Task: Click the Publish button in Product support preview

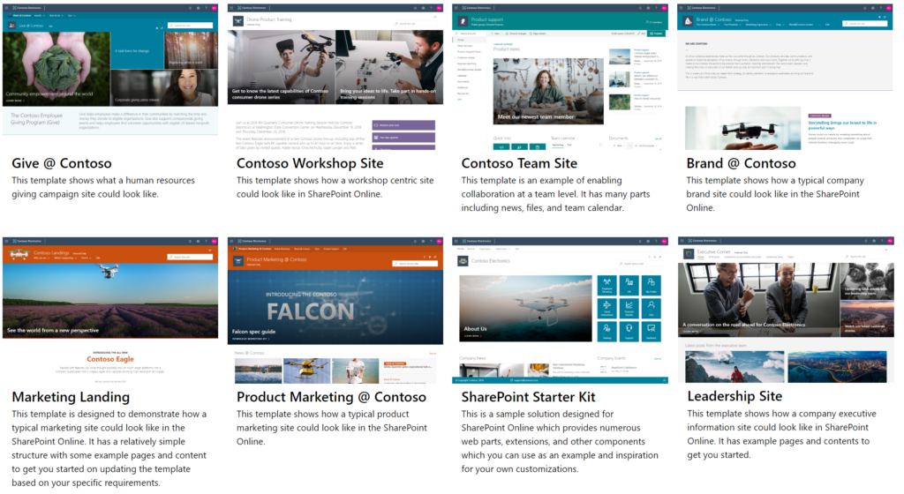Action: click(x=657, y=34)
